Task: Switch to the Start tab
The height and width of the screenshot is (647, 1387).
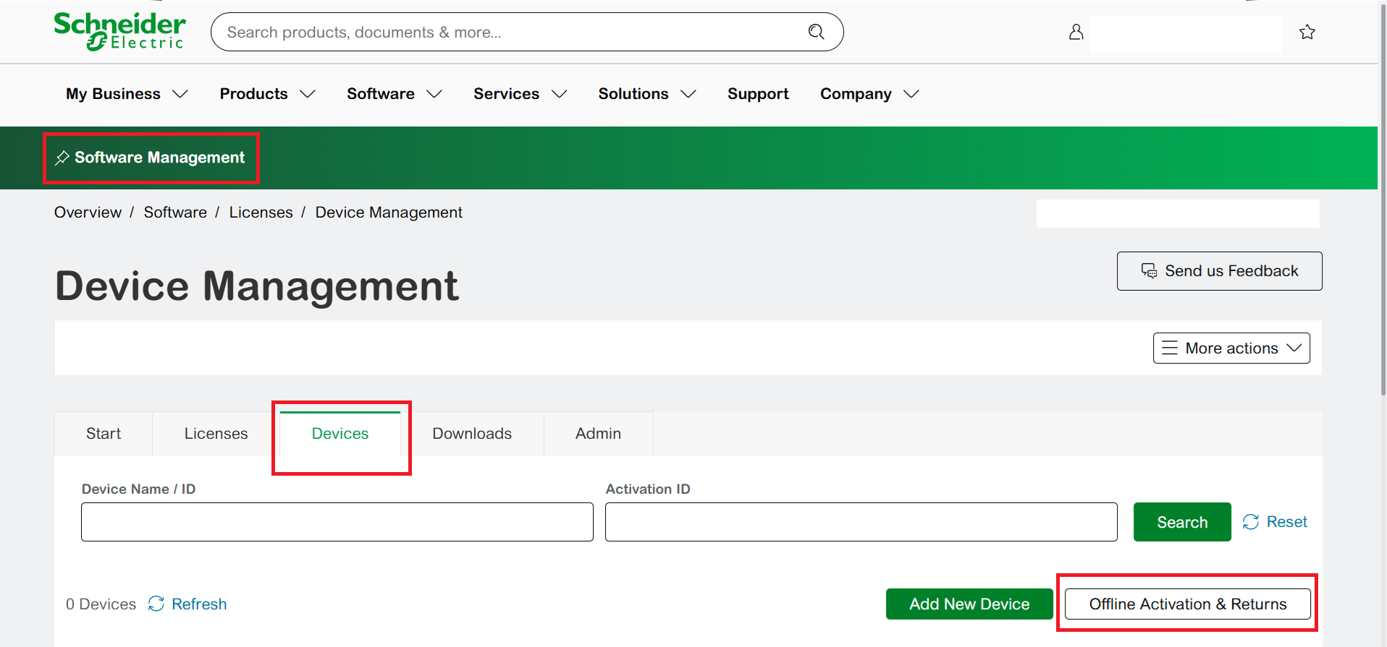Action: pos(104,434)
